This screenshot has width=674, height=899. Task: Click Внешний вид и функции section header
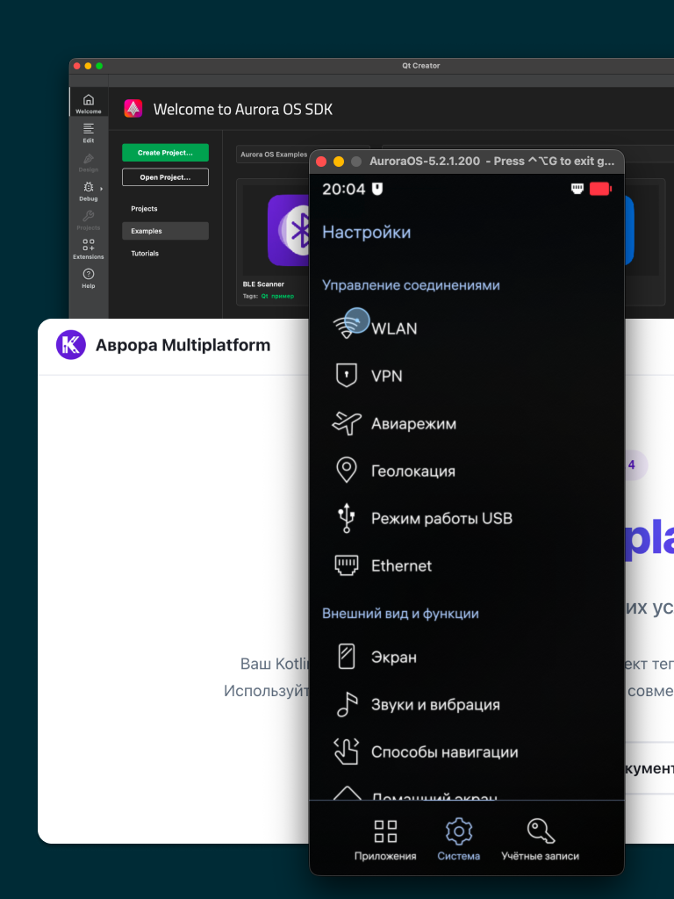coord(400,614)
